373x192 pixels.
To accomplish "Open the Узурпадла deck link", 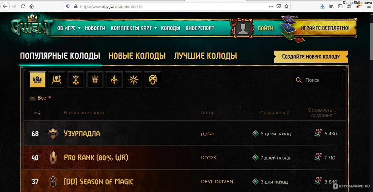I will pyautogui.click(x=82, y=133).
